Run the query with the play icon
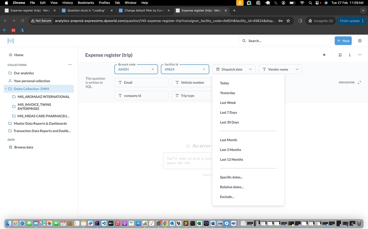Screen dimensions: 368x229 325,55
